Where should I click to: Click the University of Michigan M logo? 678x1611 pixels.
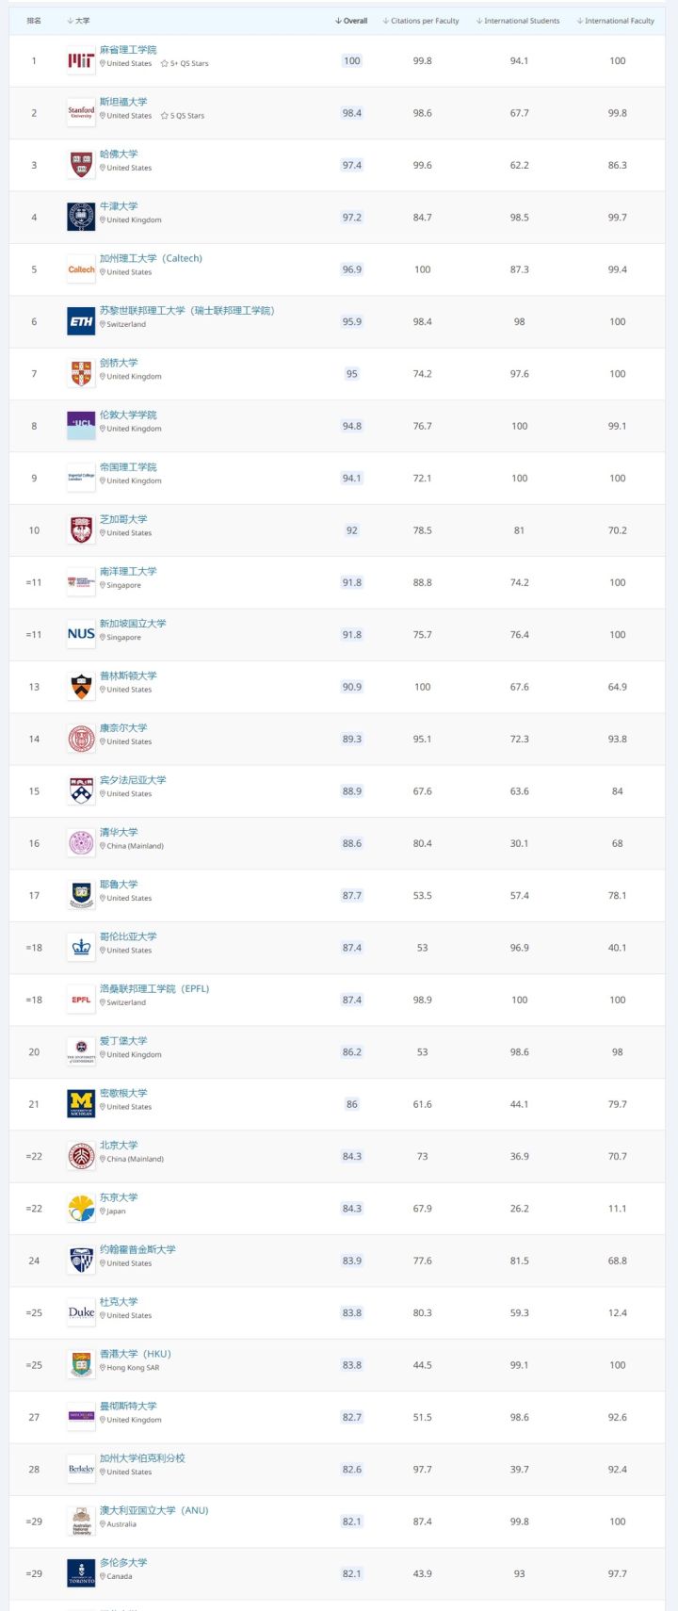tap(81, 1104)
